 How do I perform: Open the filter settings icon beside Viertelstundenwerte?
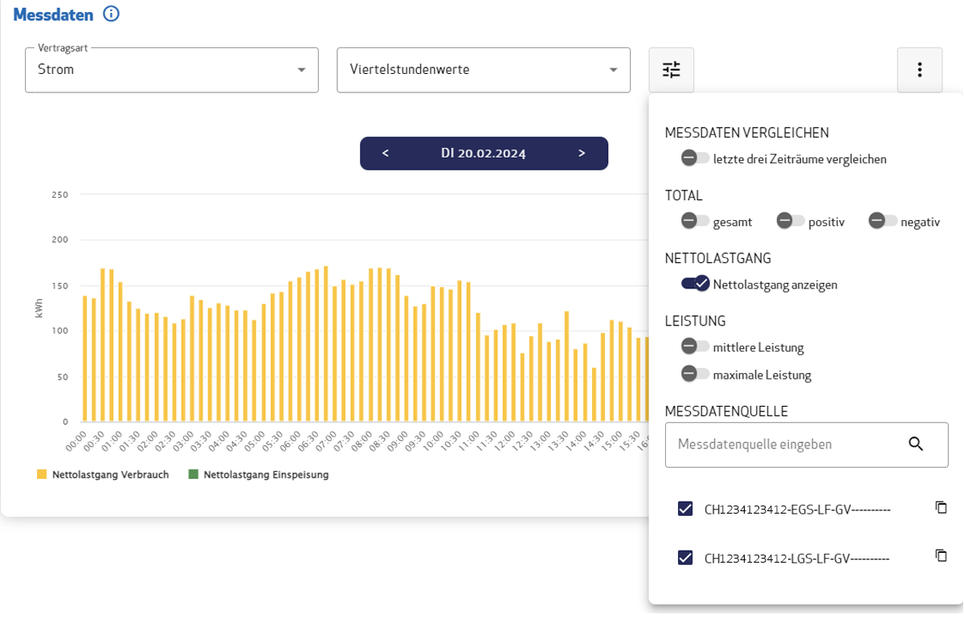tap(671, 70)
